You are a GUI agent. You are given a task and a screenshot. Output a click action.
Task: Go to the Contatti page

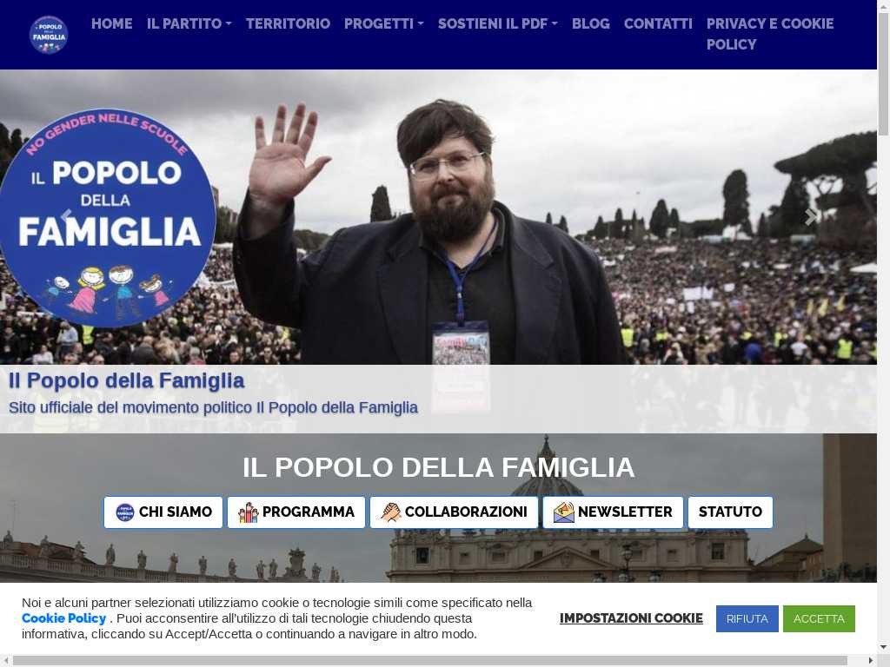click(x=659, y=23)
